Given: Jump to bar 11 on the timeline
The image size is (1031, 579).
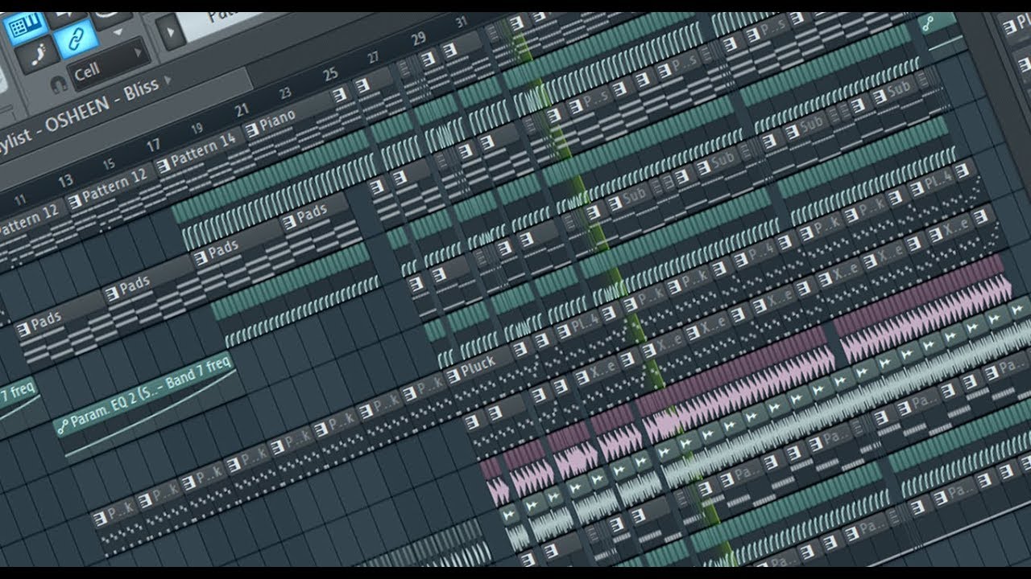Looking at the screenshot, I should click(x=20, y=198).
